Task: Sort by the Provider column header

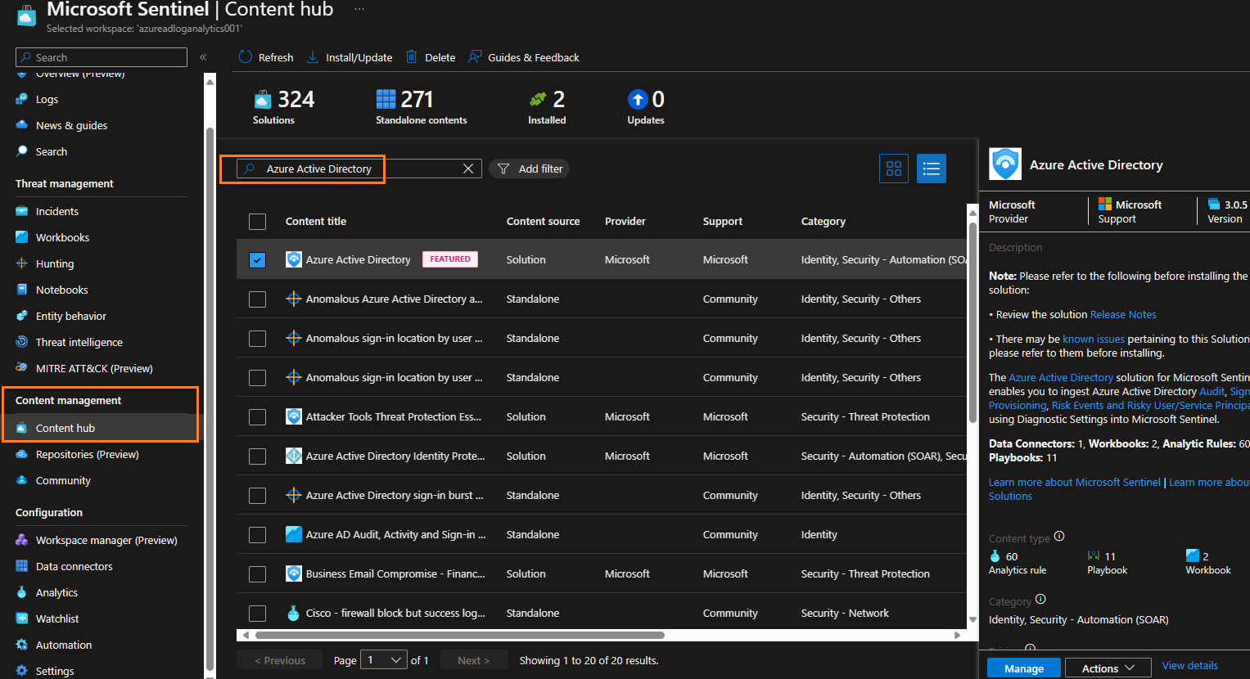Action: coord(625,221)
